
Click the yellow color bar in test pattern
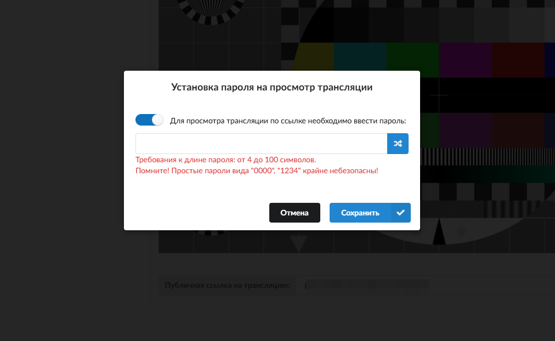[x=315, y=56]
